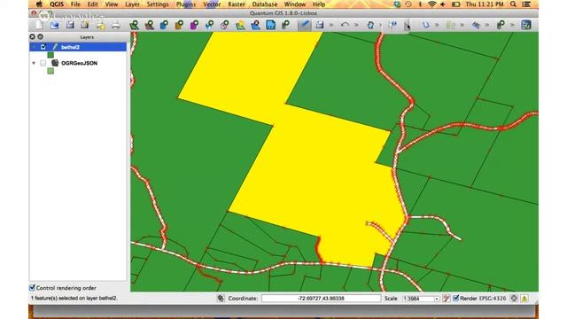Open the Raster menu
567x319 pixels.
(x=237, y=4)
